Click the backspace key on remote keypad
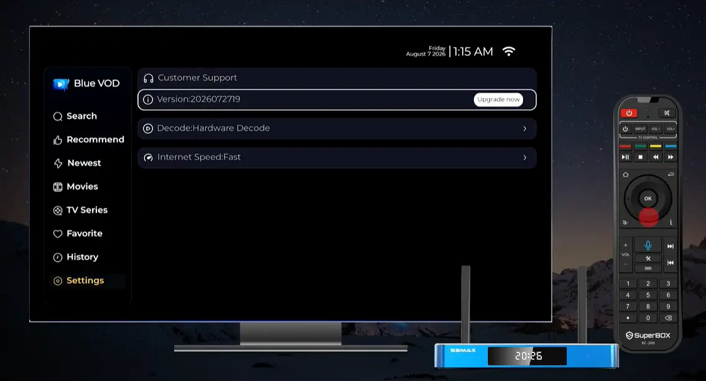706x381 pixels. pos(668,318)
